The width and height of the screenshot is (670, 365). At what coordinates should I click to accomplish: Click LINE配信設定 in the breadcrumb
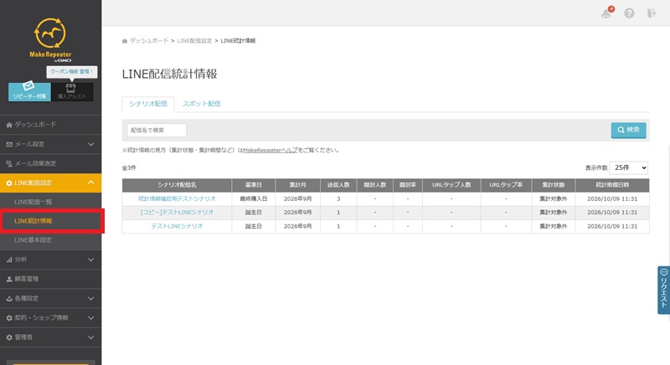coord(194,40)
